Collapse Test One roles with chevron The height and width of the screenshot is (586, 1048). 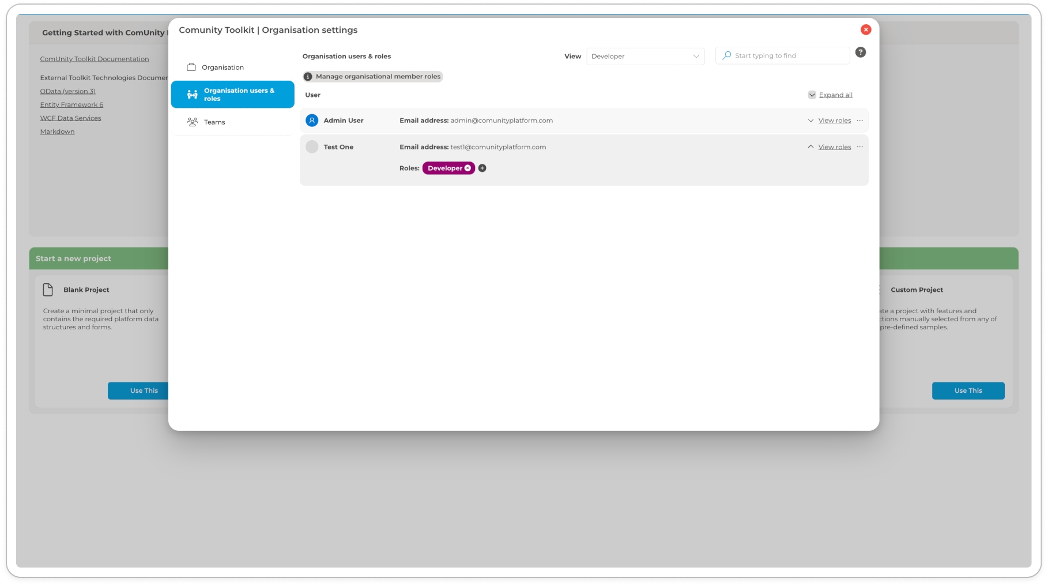pos(810,147)
